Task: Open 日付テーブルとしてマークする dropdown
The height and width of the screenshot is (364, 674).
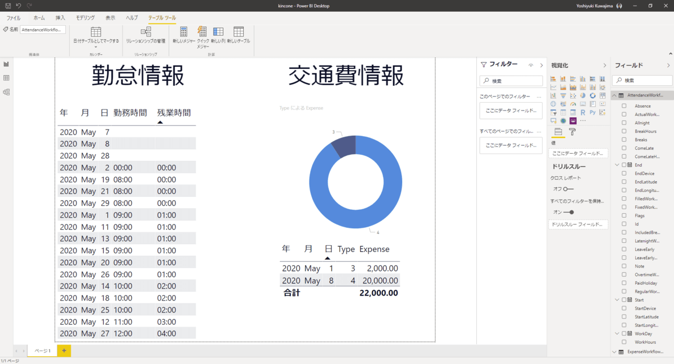Action: tap(96, 36)
